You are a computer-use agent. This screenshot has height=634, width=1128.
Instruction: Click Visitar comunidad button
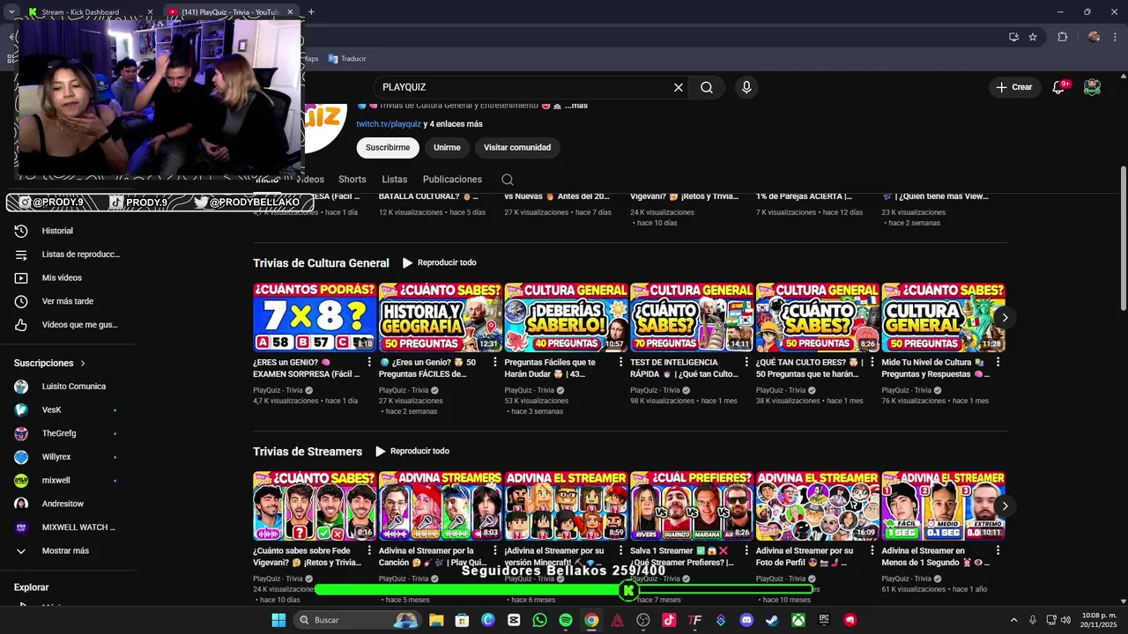point(517,148)
